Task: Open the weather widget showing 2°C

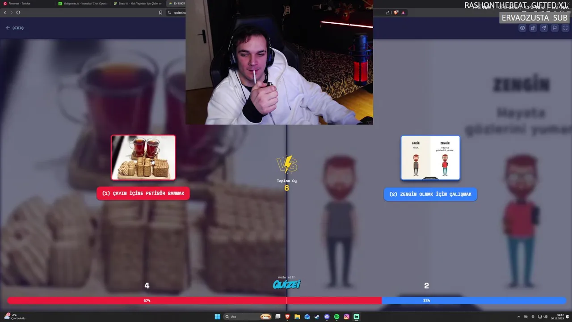Action: pos(15,317)
